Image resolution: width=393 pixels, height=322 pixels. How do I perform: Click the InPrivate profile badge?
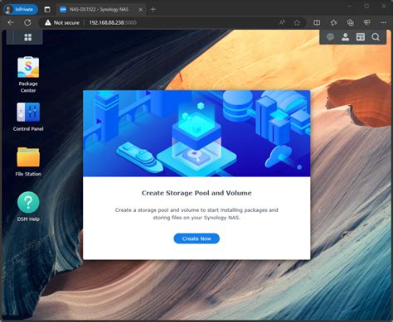[x=21, y=9]
